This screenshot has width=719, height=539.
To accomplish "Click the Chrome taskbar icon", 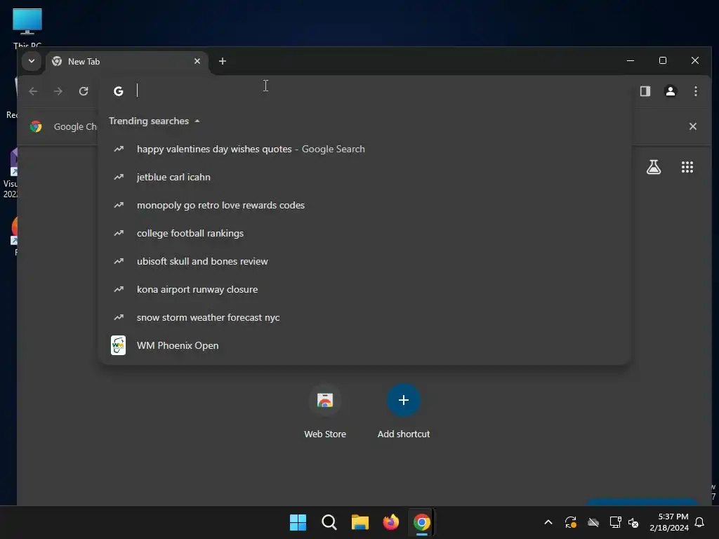I will (422, 522).
